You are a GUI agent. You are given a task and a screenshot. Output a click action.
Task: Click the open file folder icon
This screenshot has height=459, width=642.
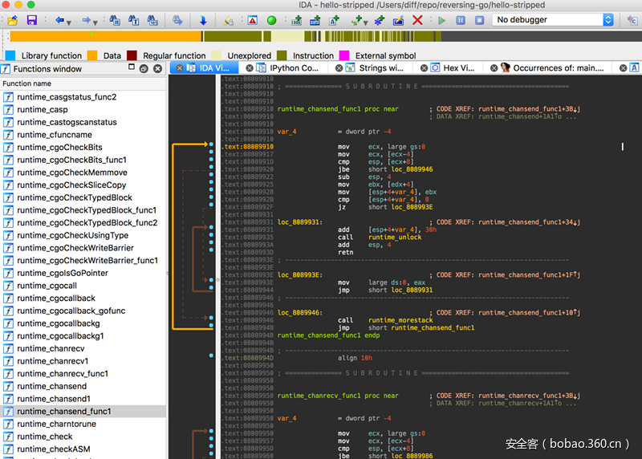[x=13, y=20]
